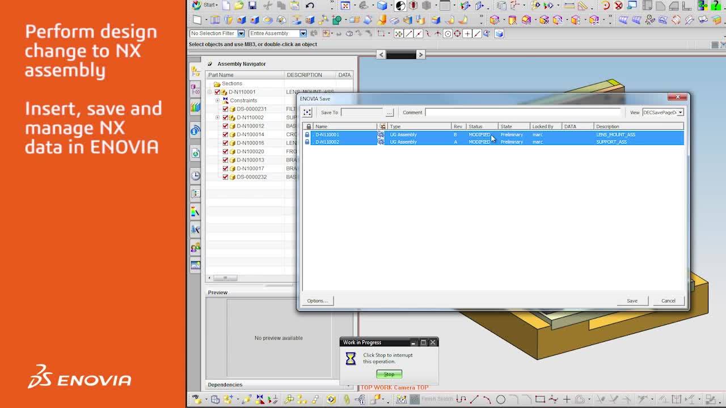Open the Start menu in NX toolbar
The height and width of the screenshot is (408, 726).
pos(205,5)
